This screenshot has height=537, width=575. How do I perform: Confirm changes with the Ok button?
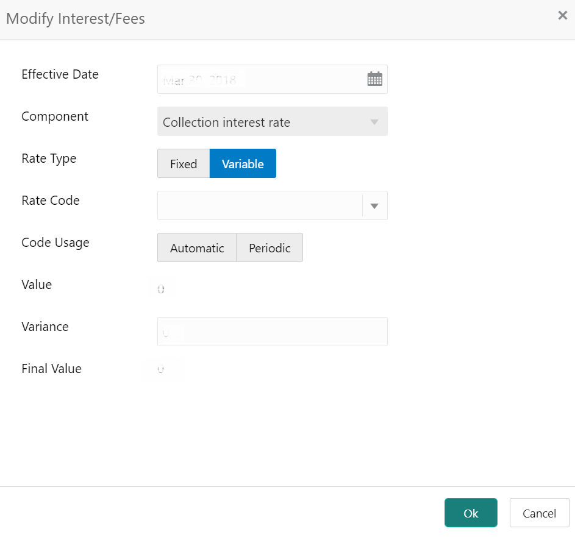[x=471, y=513]
